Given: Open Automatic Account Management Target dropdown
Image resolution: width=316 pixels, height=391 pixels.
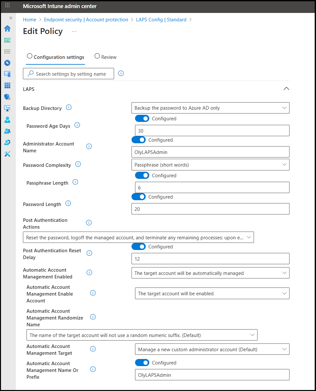Looking at the screenshot, I should pos(212,349).
